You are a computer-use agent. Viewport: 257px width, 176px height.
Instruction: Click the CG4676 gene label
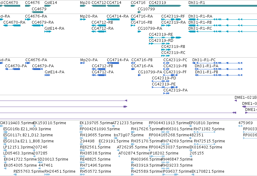point(32,3)
